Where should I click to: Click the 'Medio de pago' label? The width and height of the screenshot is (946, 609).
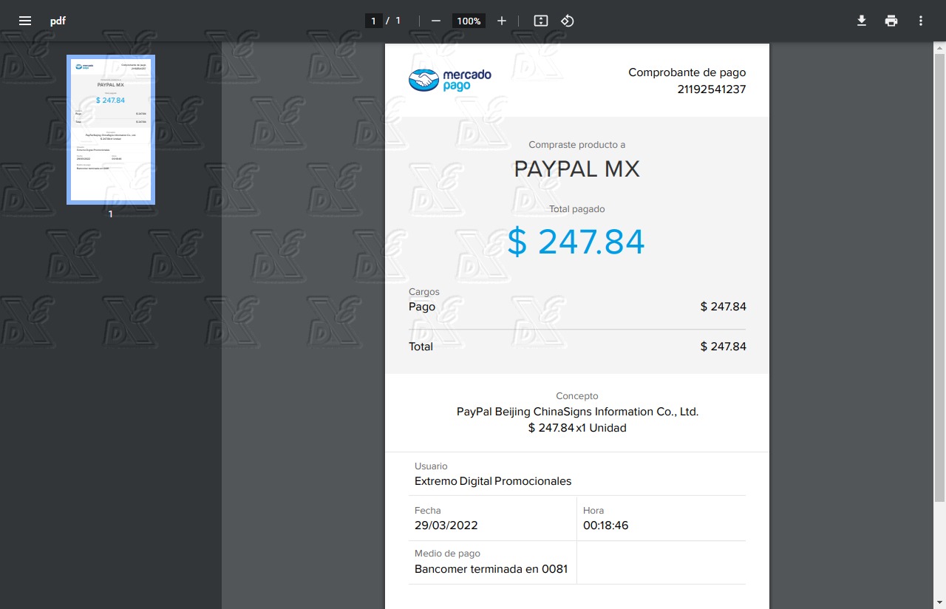447,554
